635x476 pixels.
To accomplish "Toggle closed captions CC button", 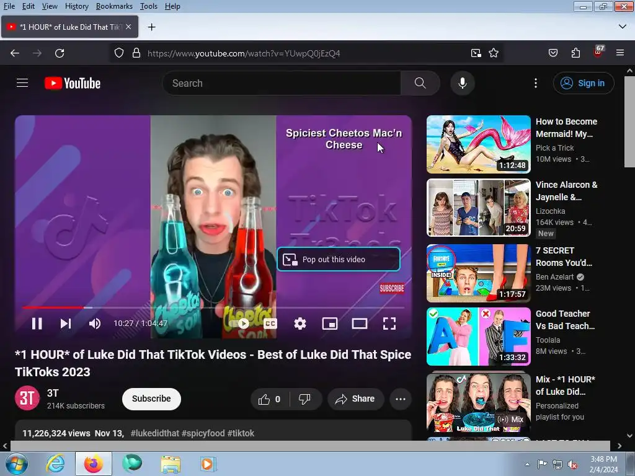I will click(270, 324).
